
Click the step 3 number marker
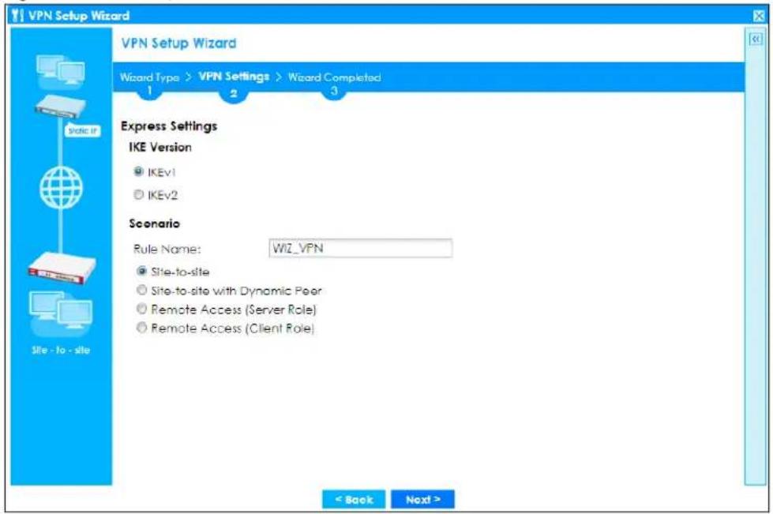334,91
